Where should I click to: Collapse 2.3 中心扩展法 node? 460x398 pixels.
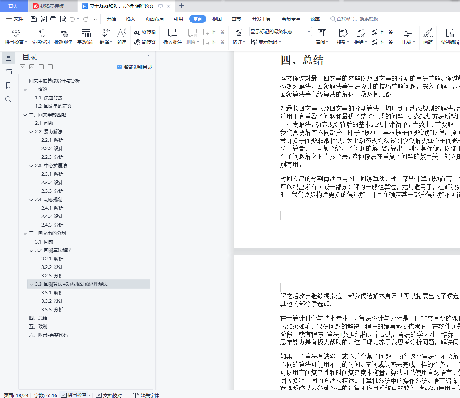pyautogui.click(x=31, y=166)
